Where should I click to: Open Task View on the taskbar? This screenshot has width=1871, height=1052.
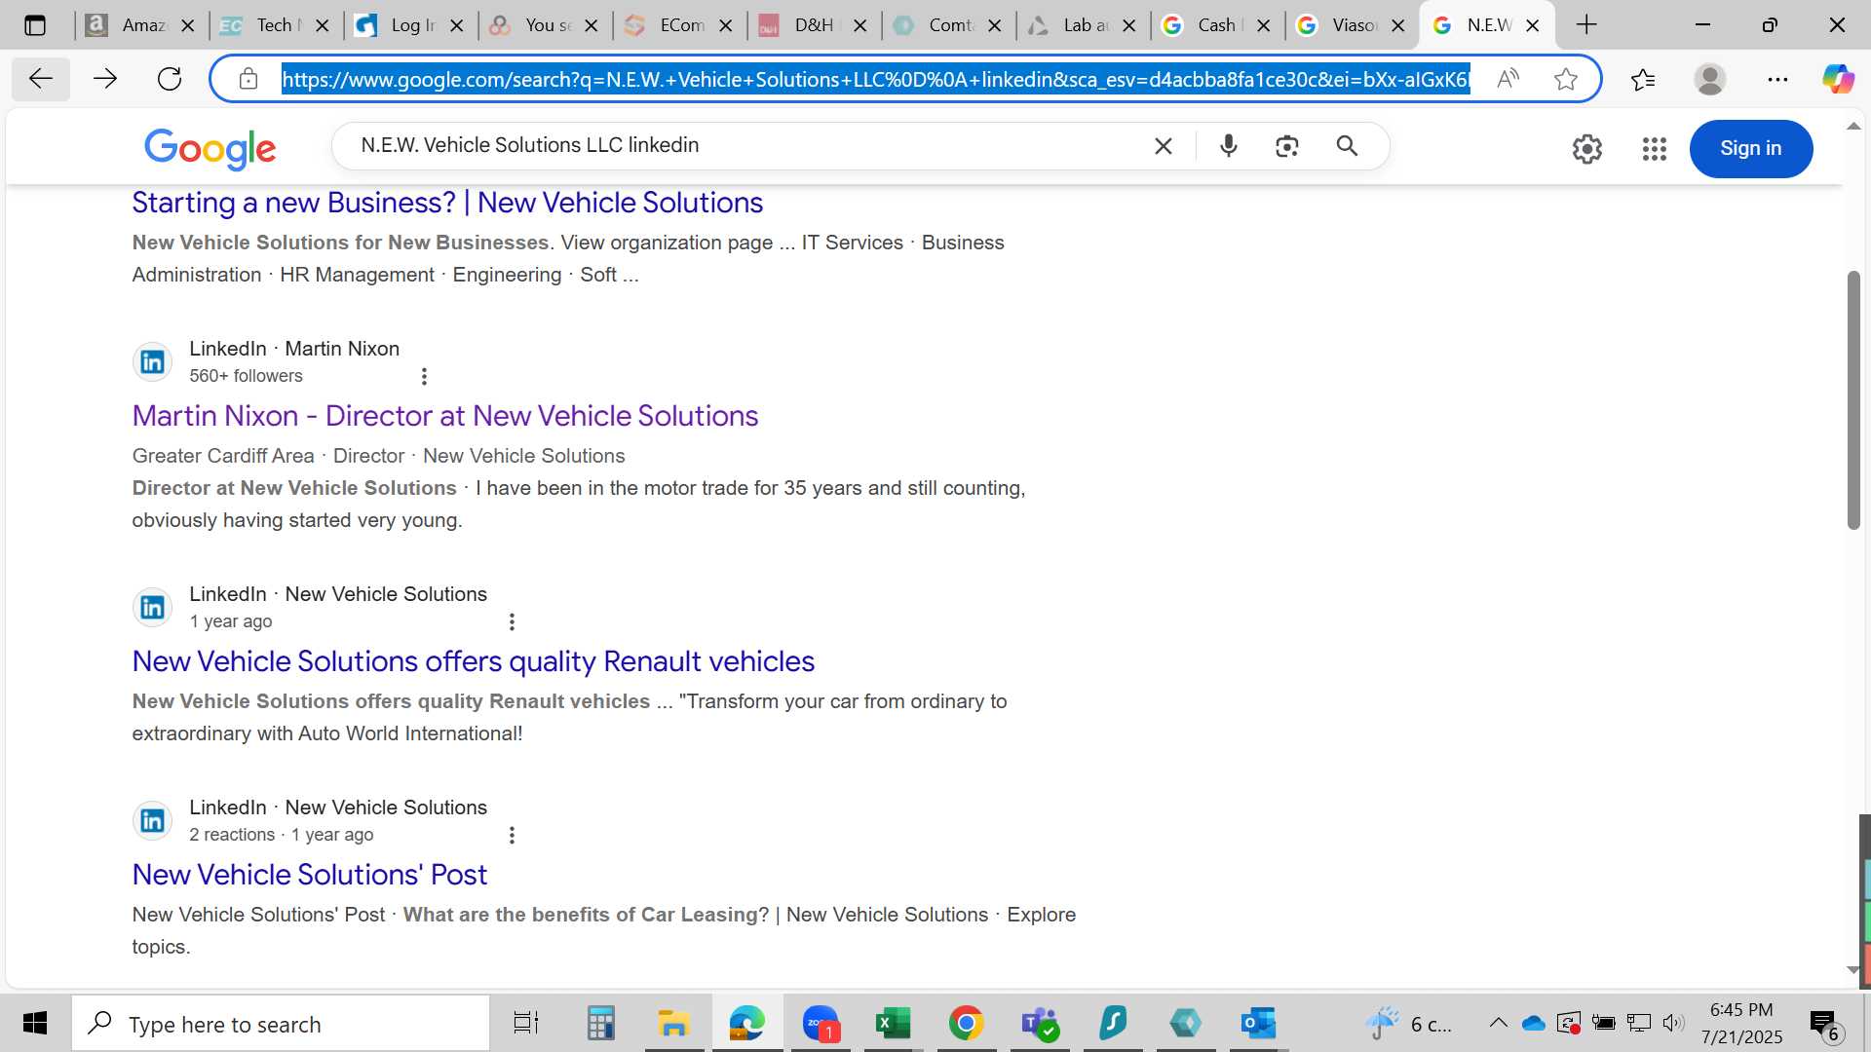point(526,1024)
